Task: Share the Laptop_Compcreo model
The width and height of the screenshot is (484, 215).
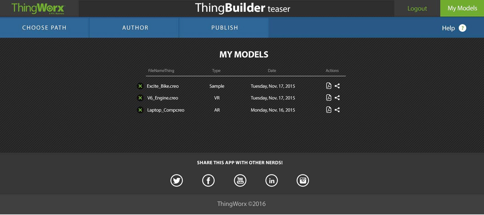Action: (x=337, y=110)
